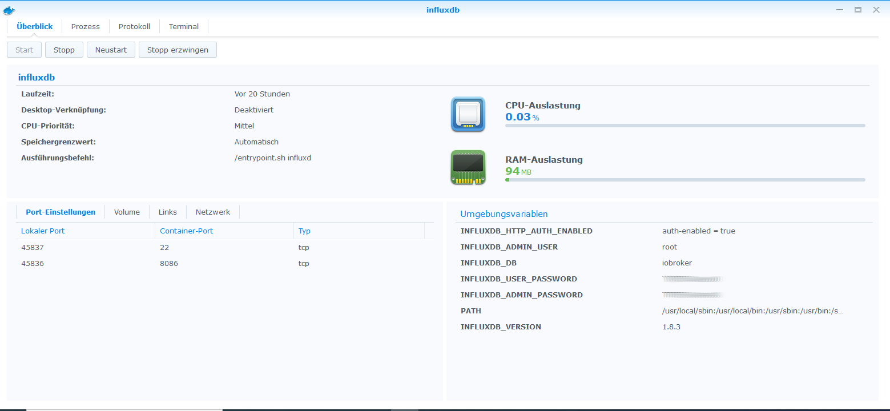The width and height of the screenshot is (890, 411).
Task: Switch to the Volume tab
Action: 127,212
